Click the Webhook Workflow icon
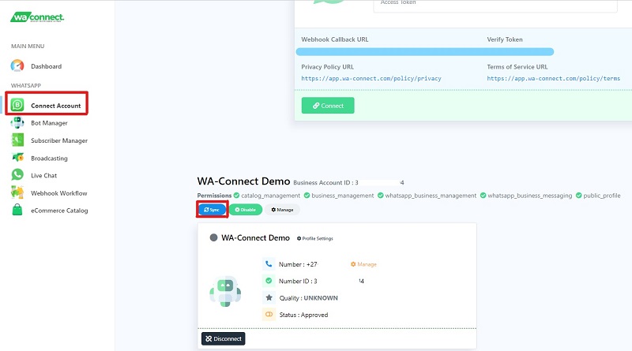Screen dimensions: 632x351 [x=17, y=192]
